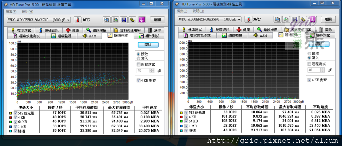Uncheck 512 位元組 checkbox in left window
342x146 pixels.
point(15,113)
